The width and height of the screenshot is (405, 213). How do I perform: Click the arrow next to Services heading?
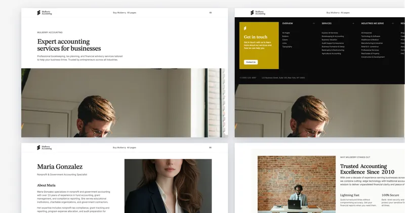click(353, 23)
